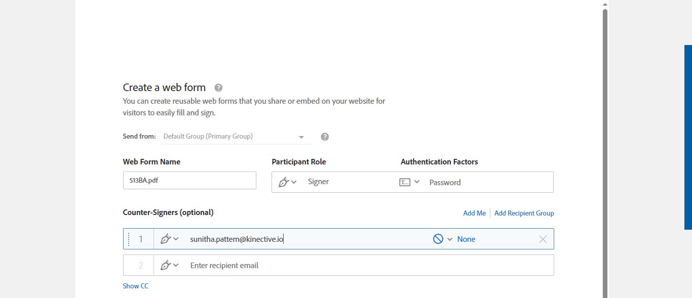Screen dimensions: 692x298
Task: Click the pen role icon in empty recipient row 2
Action: [165, 266]
